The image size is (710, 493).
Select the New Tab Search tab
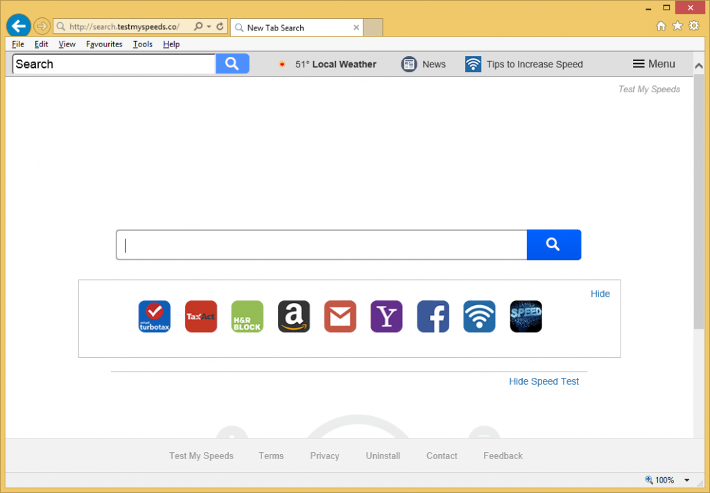297,28
